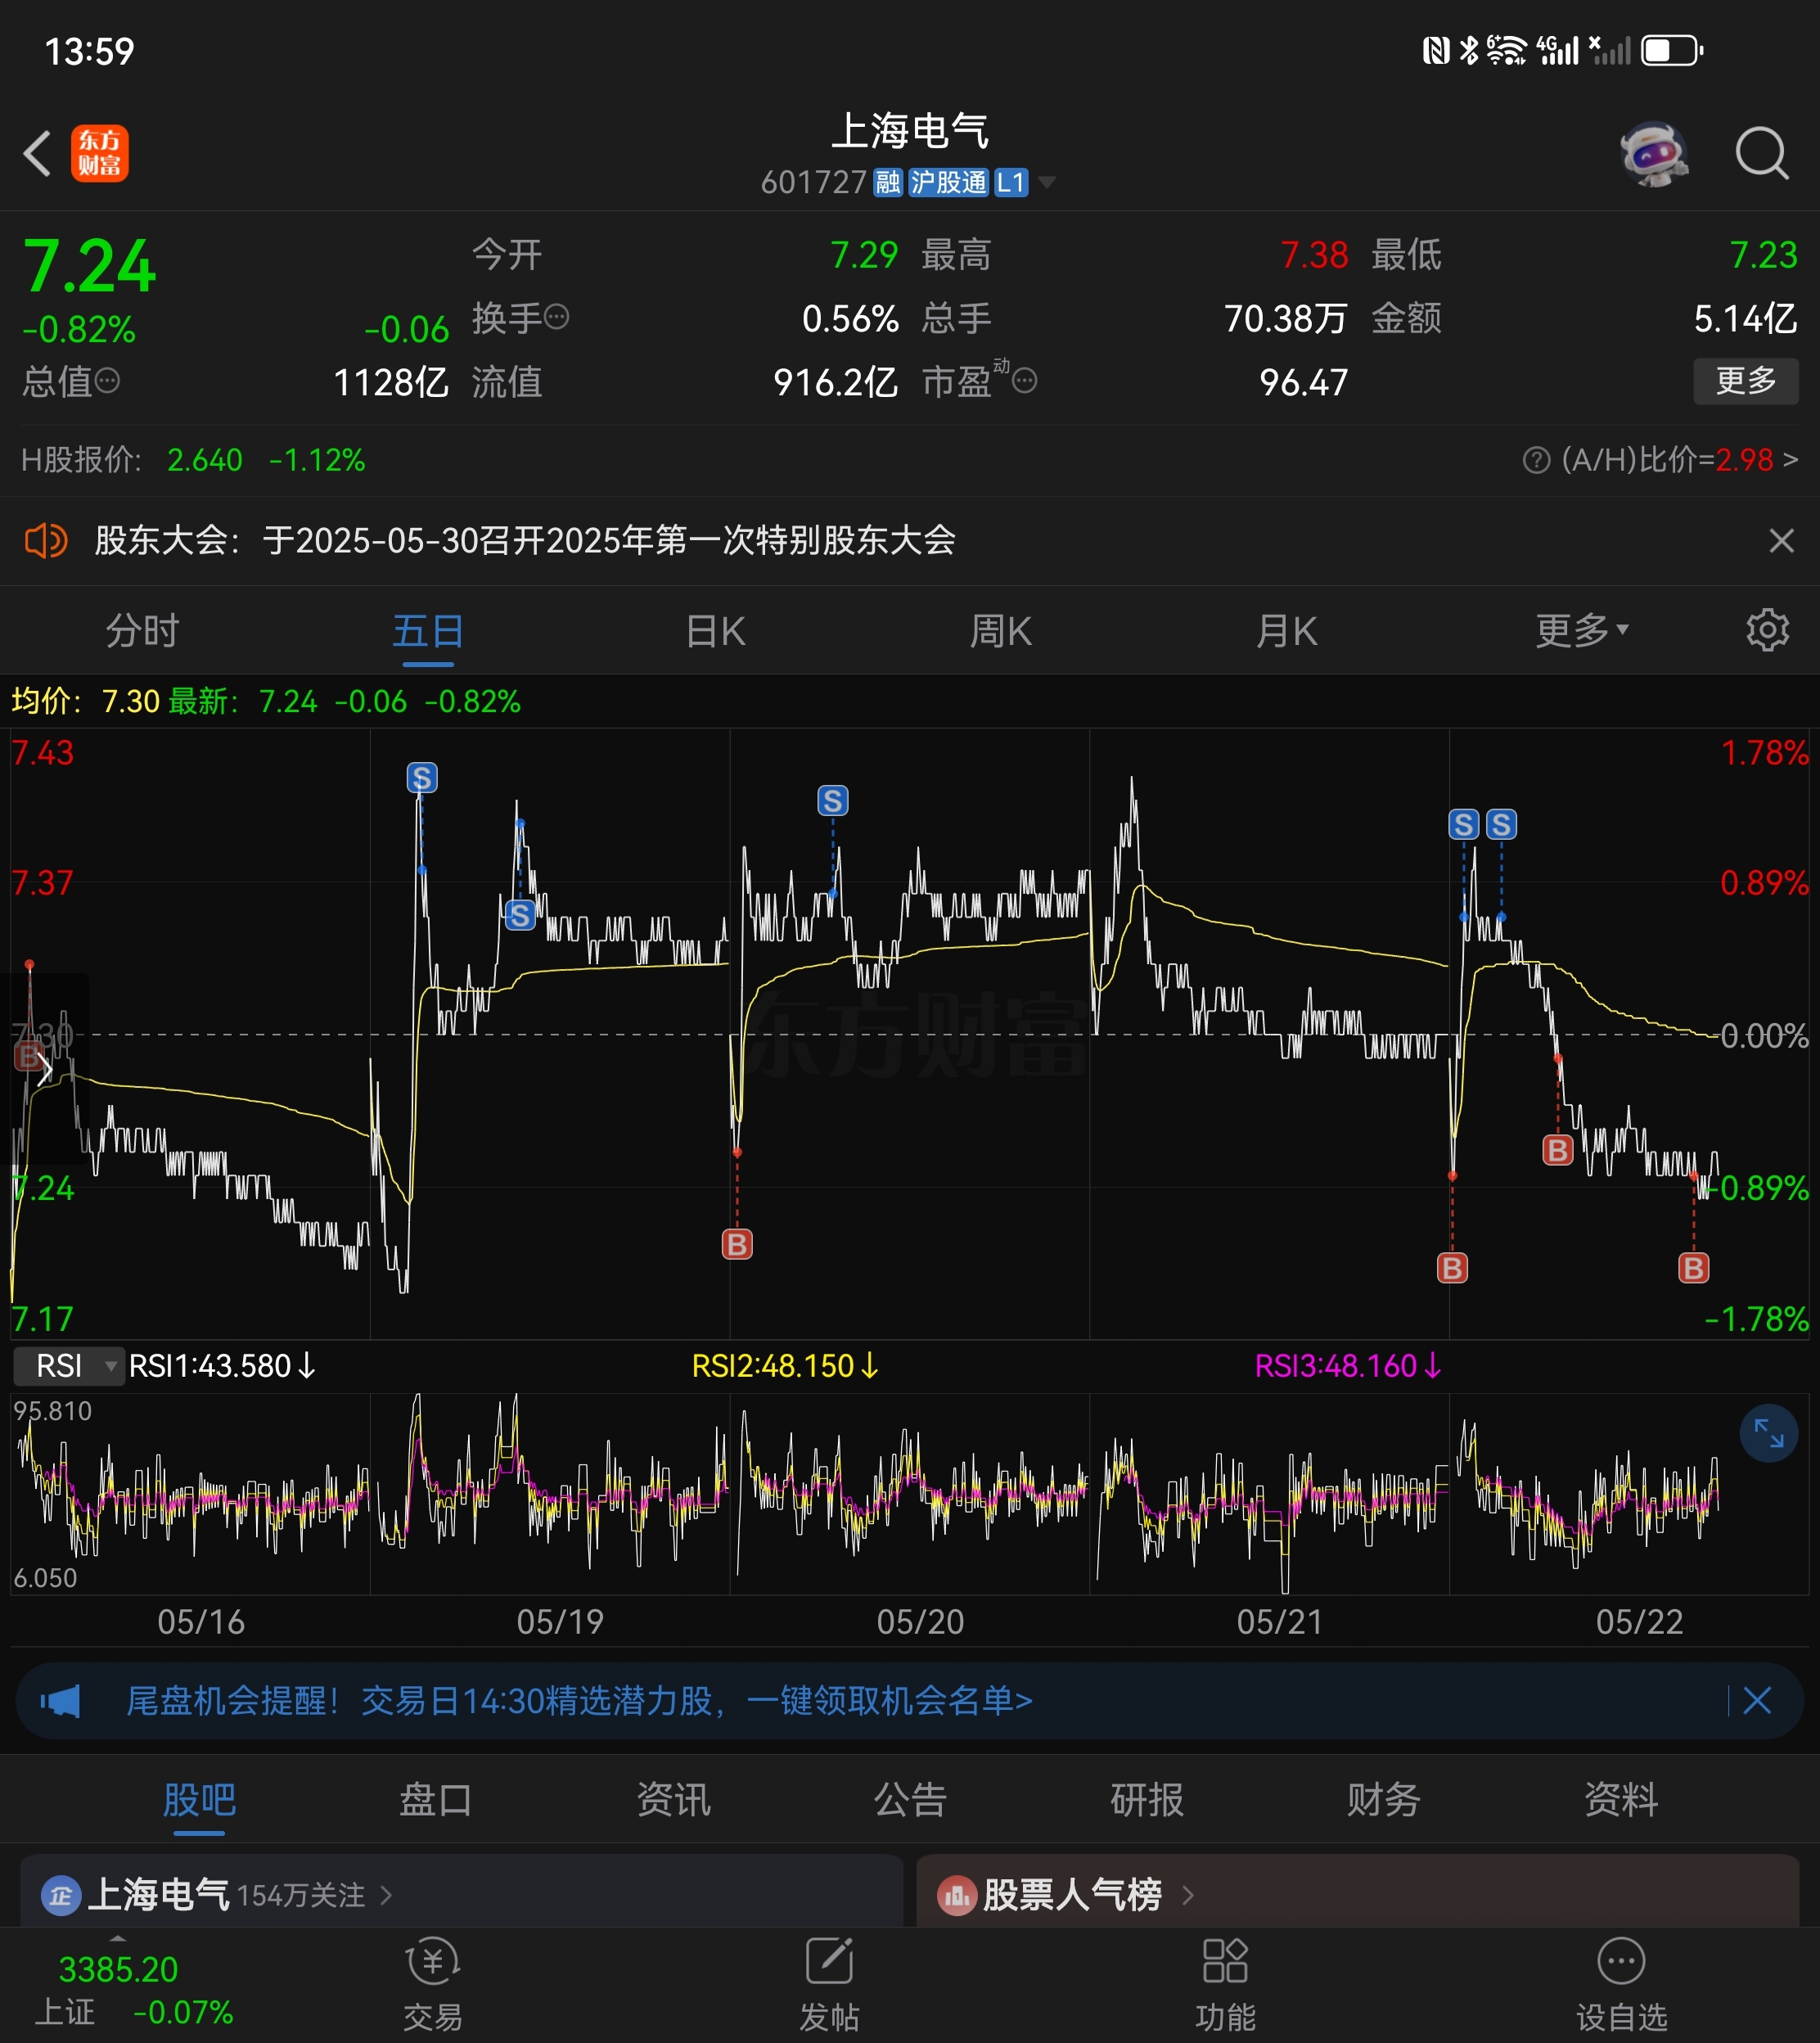This screenshot has height=2043, width=1820.
Task: Close the 股东大会 announcement bar
Action: [1781, 541]
